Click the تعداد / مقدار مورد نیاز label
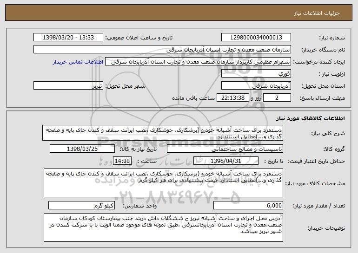Screen dimensions: 358x253 pyautogui.click(x=319, y=206)
